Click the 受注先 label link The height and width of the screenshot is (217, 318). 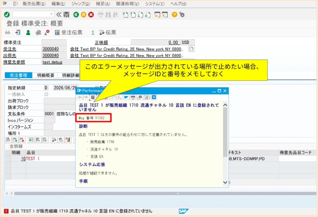[x=10, y=49]
